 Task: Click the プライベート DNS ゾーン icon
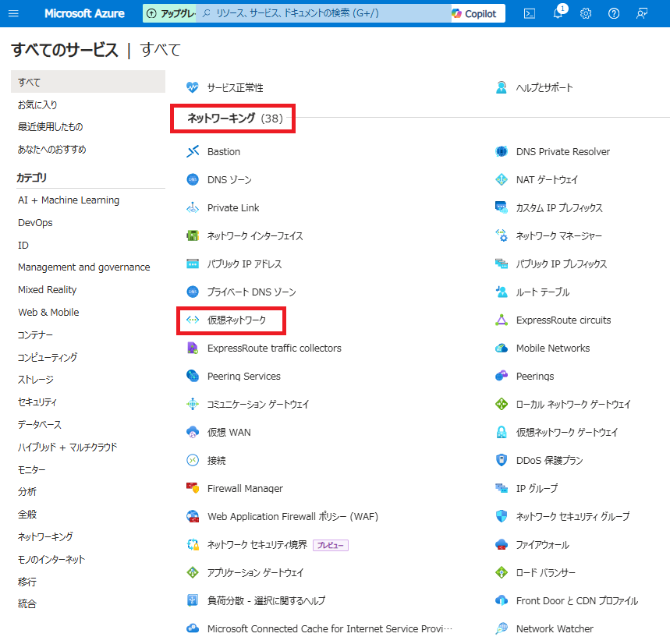click(x=193, y=292)
